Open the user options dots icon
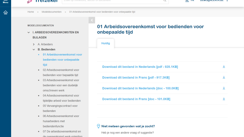244x137 pixels. (x=227, y=1)
